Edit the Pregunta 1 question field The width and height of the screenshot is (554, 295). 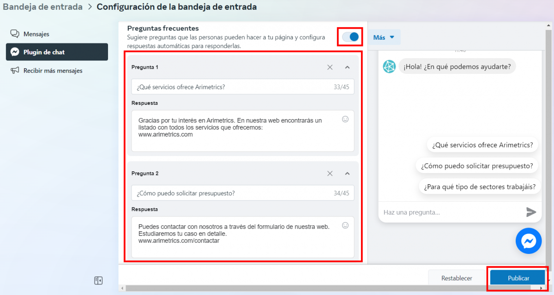[243, 87]
